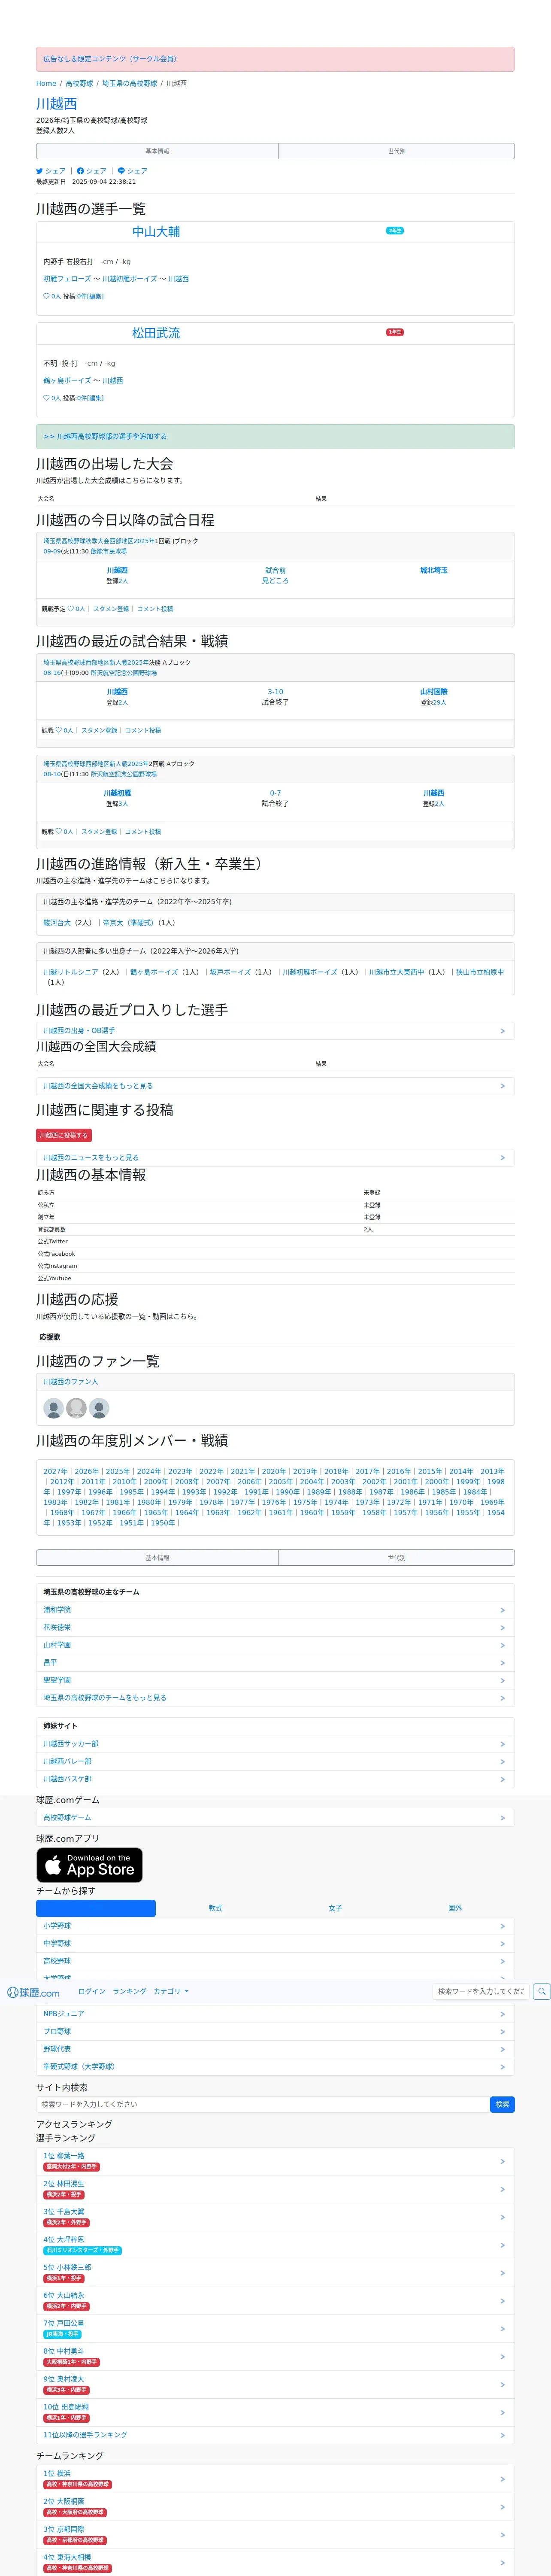Open 3位 京都国際 in team ranking
551x2576 pixels.
coord(275,2535)
